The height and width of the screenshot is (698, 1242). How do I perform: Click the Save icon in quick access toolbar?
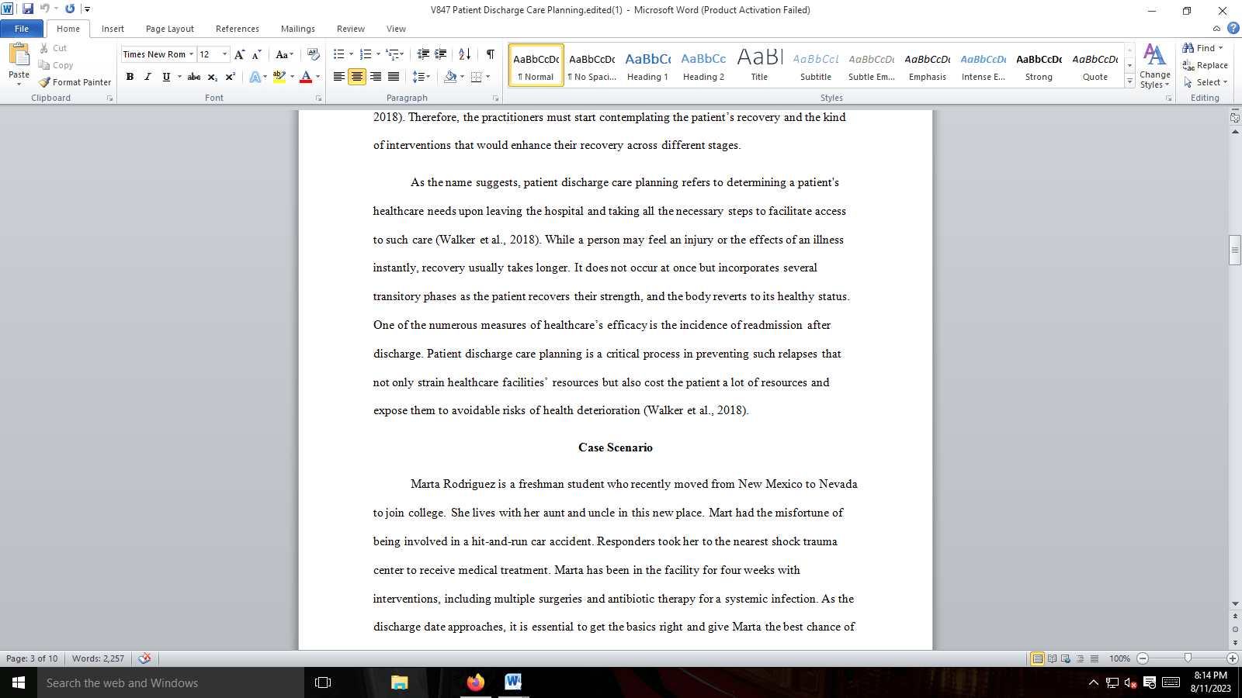click(28, 9)
